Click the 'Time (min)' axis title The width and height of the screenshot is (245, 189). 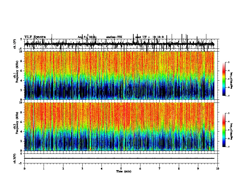(x=124, y=171)
